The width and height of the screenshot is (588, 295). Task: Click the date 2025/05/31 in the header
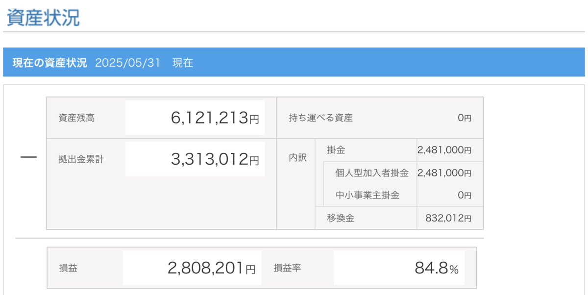[127, 63]
